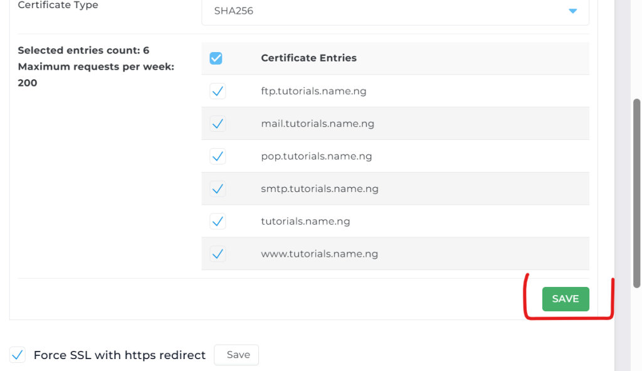This screenshot has width=642, height=371.
Task: Uncheck the tutorials.name.ng root domain checkbox
Action: click(x=218, y=222)
